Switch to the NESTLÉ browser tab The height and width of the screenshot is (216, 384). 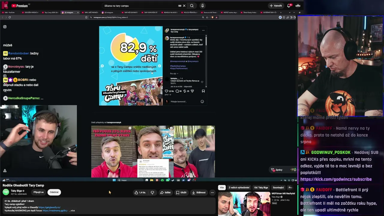click(x=229, y=13)
